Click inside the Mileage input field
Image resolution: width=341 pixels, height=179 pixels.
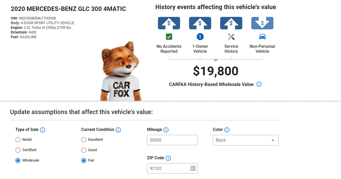point(172,140)
